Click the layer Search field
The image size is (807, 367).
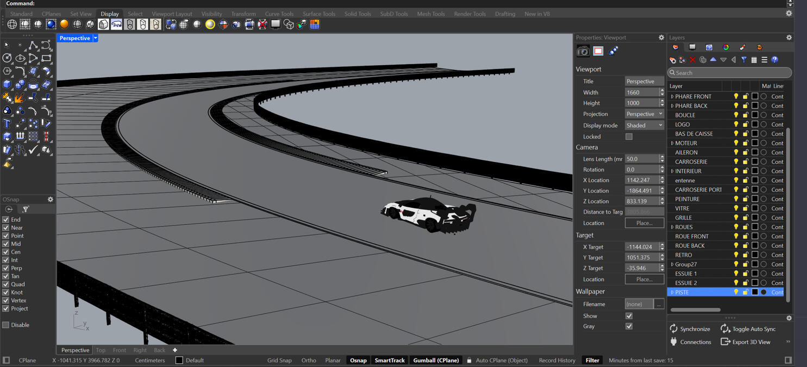click(729, 72)
